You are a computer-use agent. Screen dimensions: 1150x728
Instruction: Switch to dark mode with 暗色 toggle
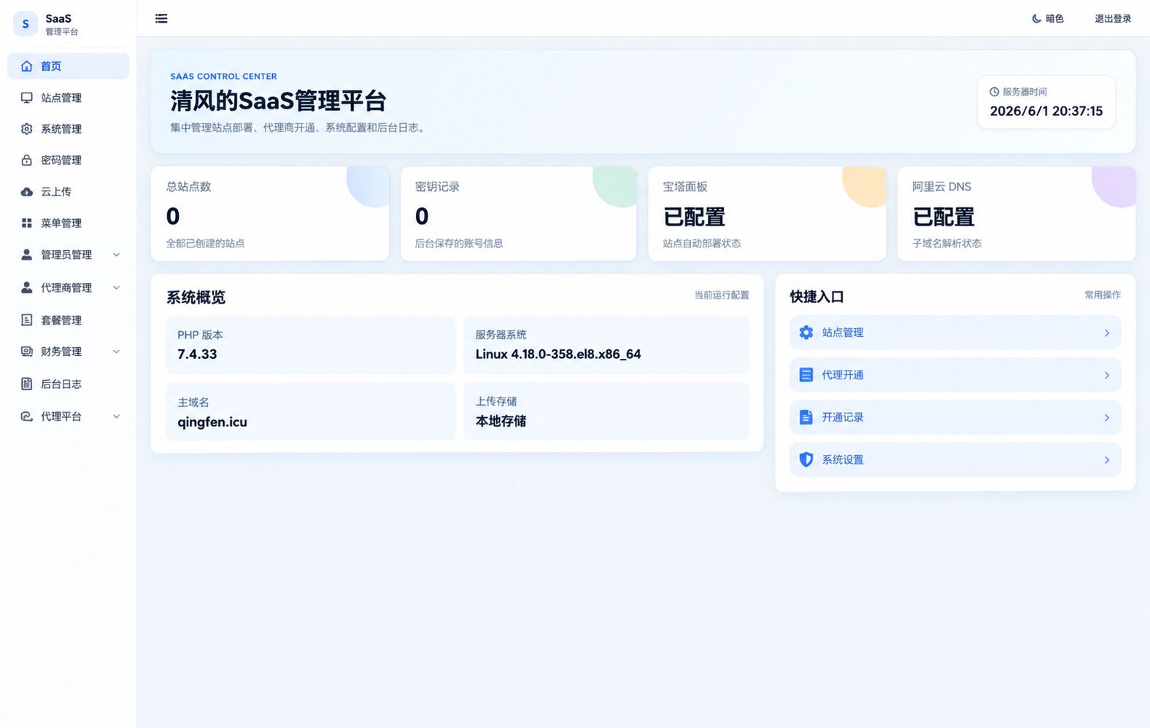click(1048, 19)
